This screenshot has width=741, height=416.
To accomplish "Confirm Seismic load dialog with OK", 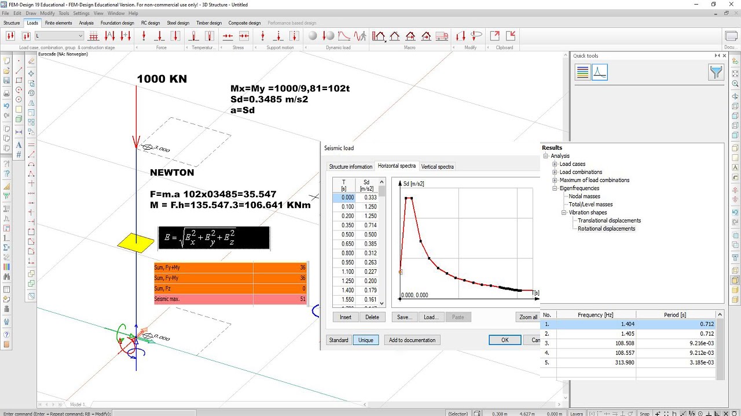I will pyautogui.click(x=505, y=340).
